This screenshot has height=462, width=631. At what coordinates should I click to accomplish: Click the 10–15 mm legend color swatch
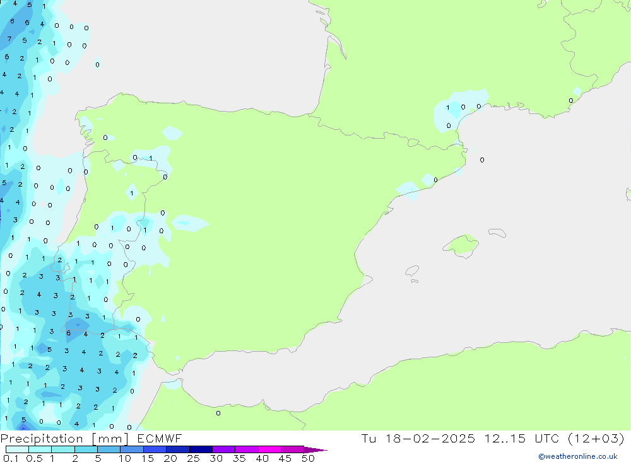(132, 449)
